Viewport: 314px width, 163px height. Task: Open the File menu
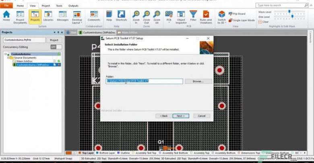(x=6, y=5)
